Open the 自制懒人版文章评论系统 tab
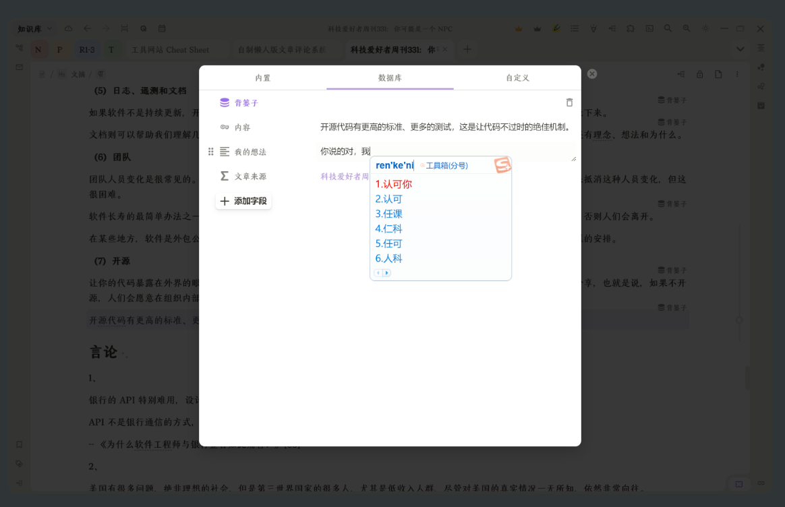Screen dimensions: 785x507 (x=282, y=49)
